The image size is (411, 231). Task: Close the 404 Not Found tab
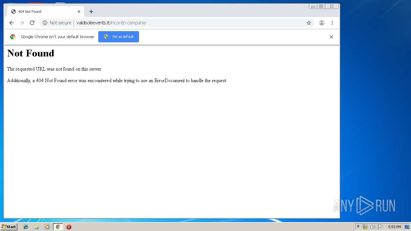click(79, 12)
